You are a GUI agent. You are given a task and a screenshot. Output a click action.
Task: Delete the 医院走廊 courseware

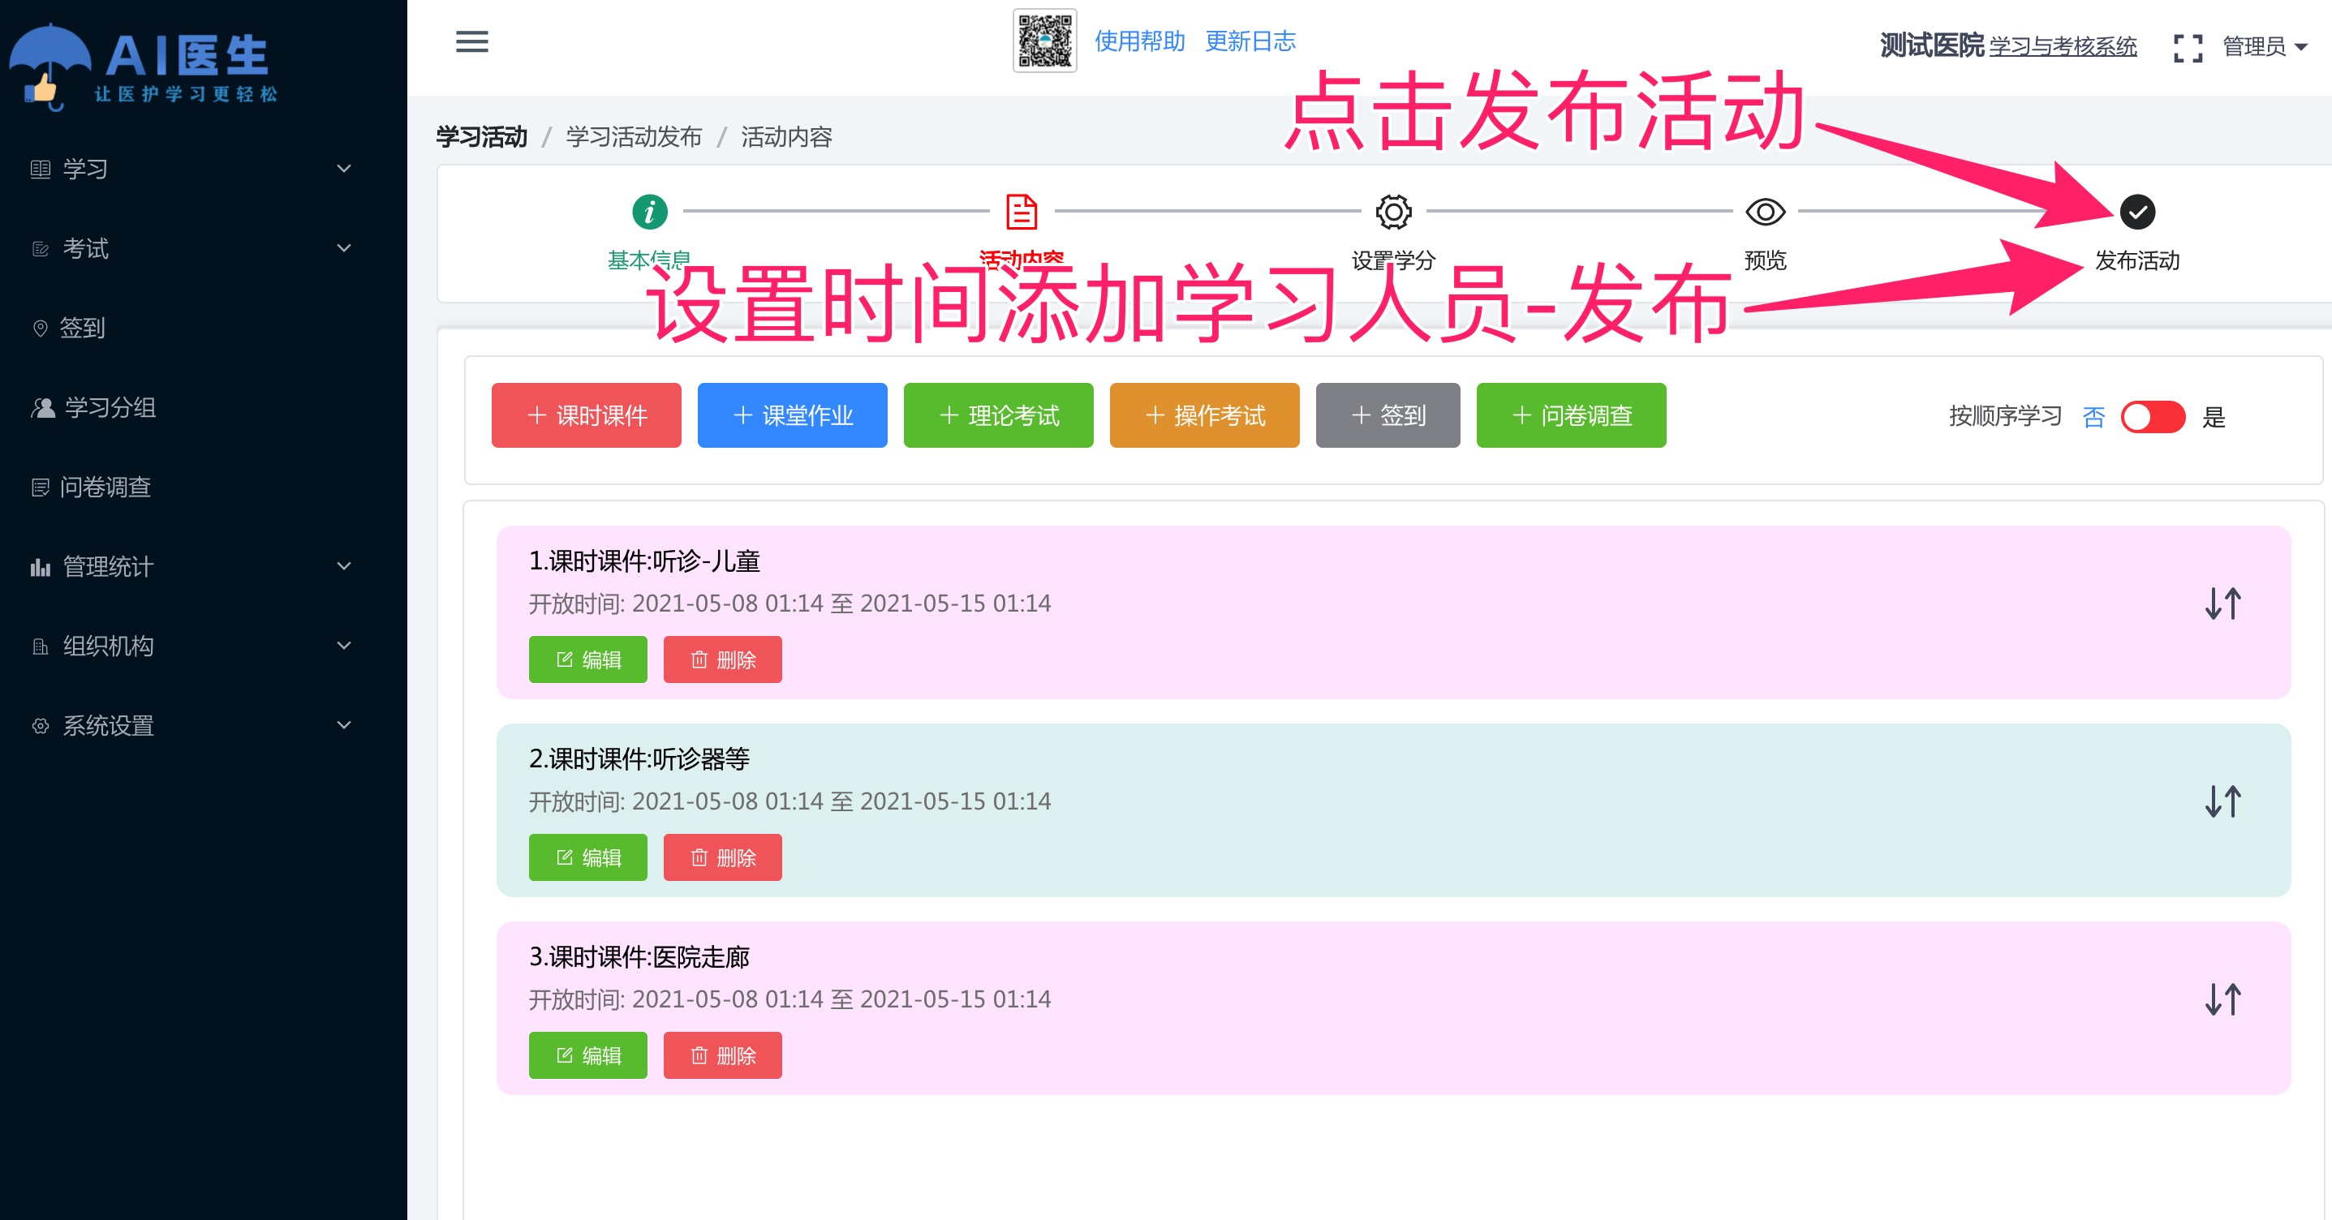(x=722, y=1056)
